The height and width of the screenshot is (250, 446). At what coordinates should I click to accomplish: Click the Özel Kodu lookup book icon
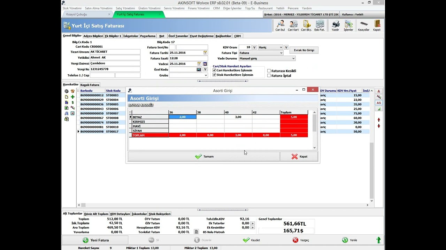pyautogui.click(x=199, y=69)
